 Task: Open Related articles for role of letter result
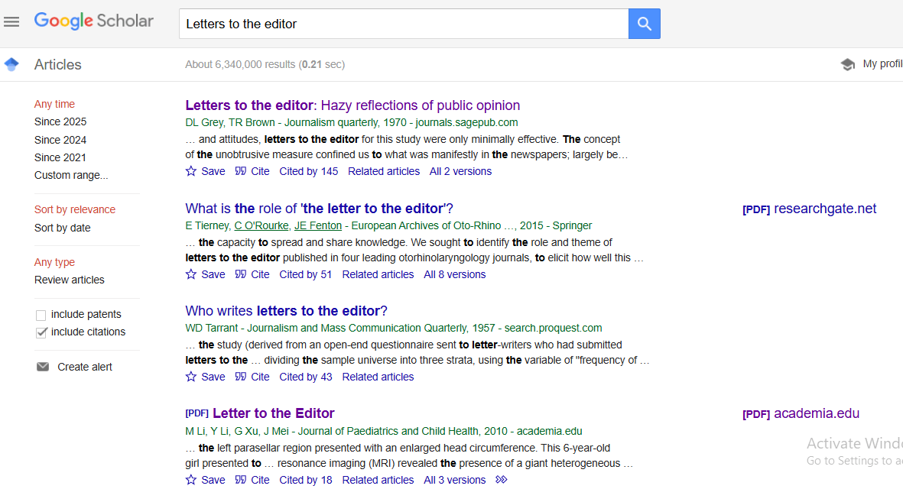point(378,274)
